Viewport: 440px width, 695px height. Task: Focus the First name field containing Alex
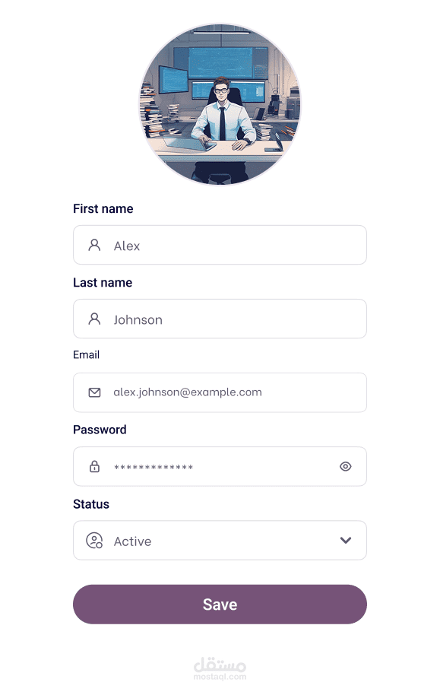[x=220, y=245]
